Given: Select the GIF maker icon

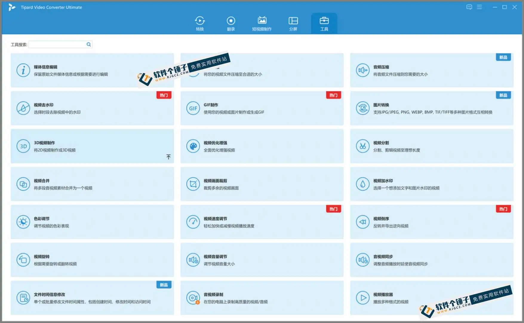Looking at the screenshot, I should [x=193, y=108].
